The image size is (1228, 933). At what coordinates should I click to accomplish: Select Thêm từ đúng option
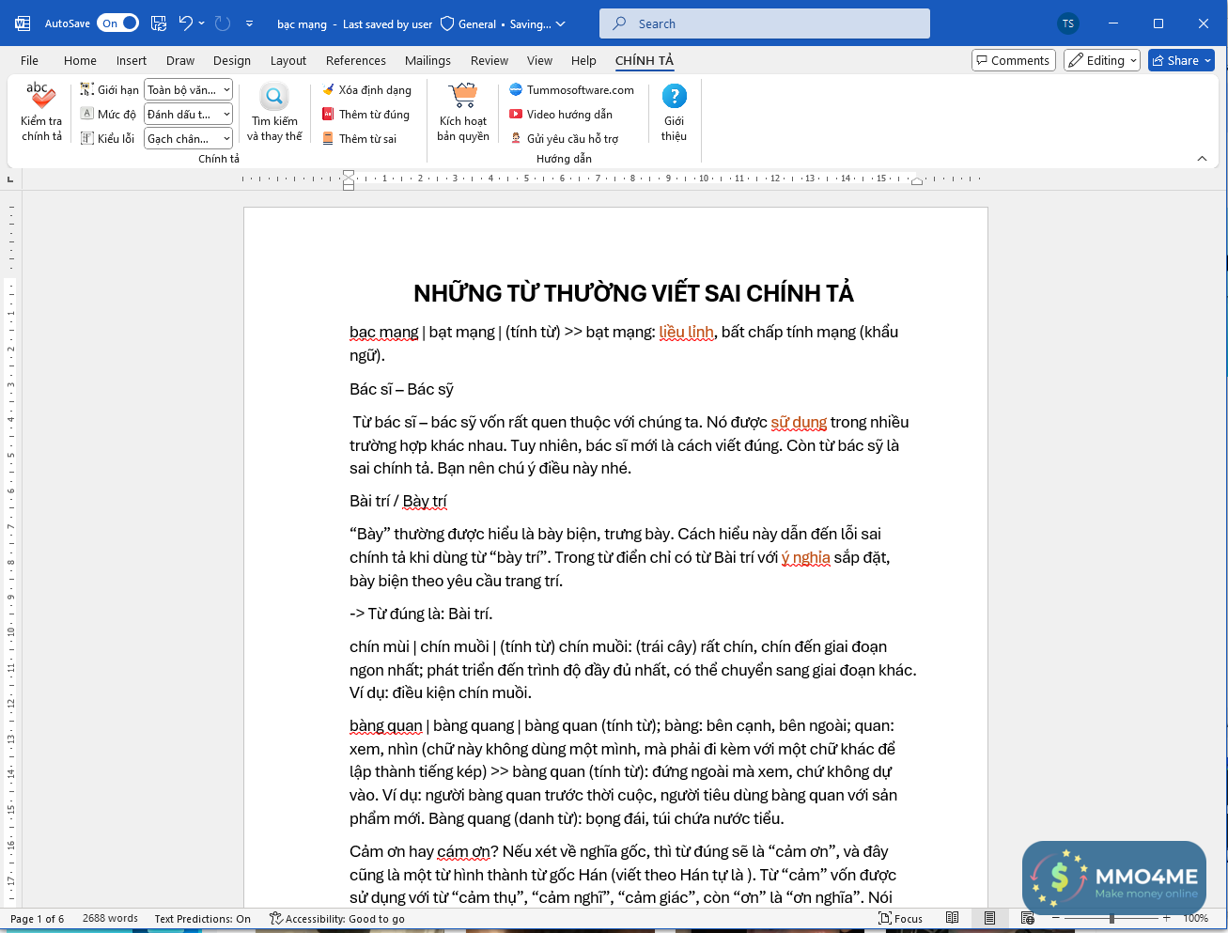[x=366, y=115]
